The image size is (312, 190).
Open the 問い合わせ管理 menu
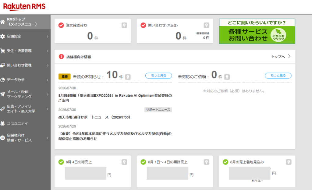coord(25,65)
